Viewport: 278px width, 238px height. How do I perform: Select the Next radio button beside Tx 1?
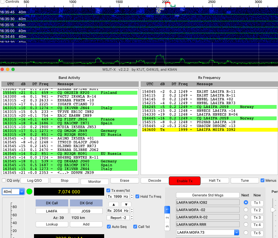pos(246,203)
